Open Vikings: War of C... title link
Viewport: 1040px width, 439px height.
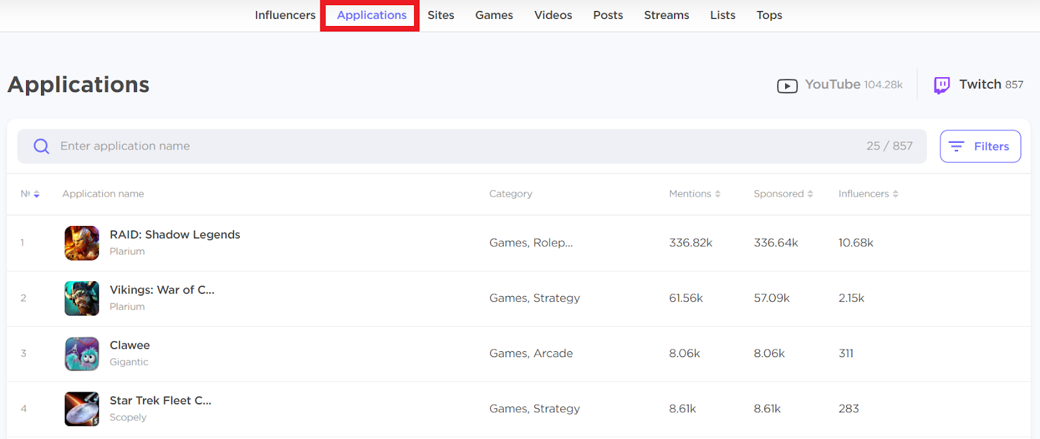coord(162,290)
